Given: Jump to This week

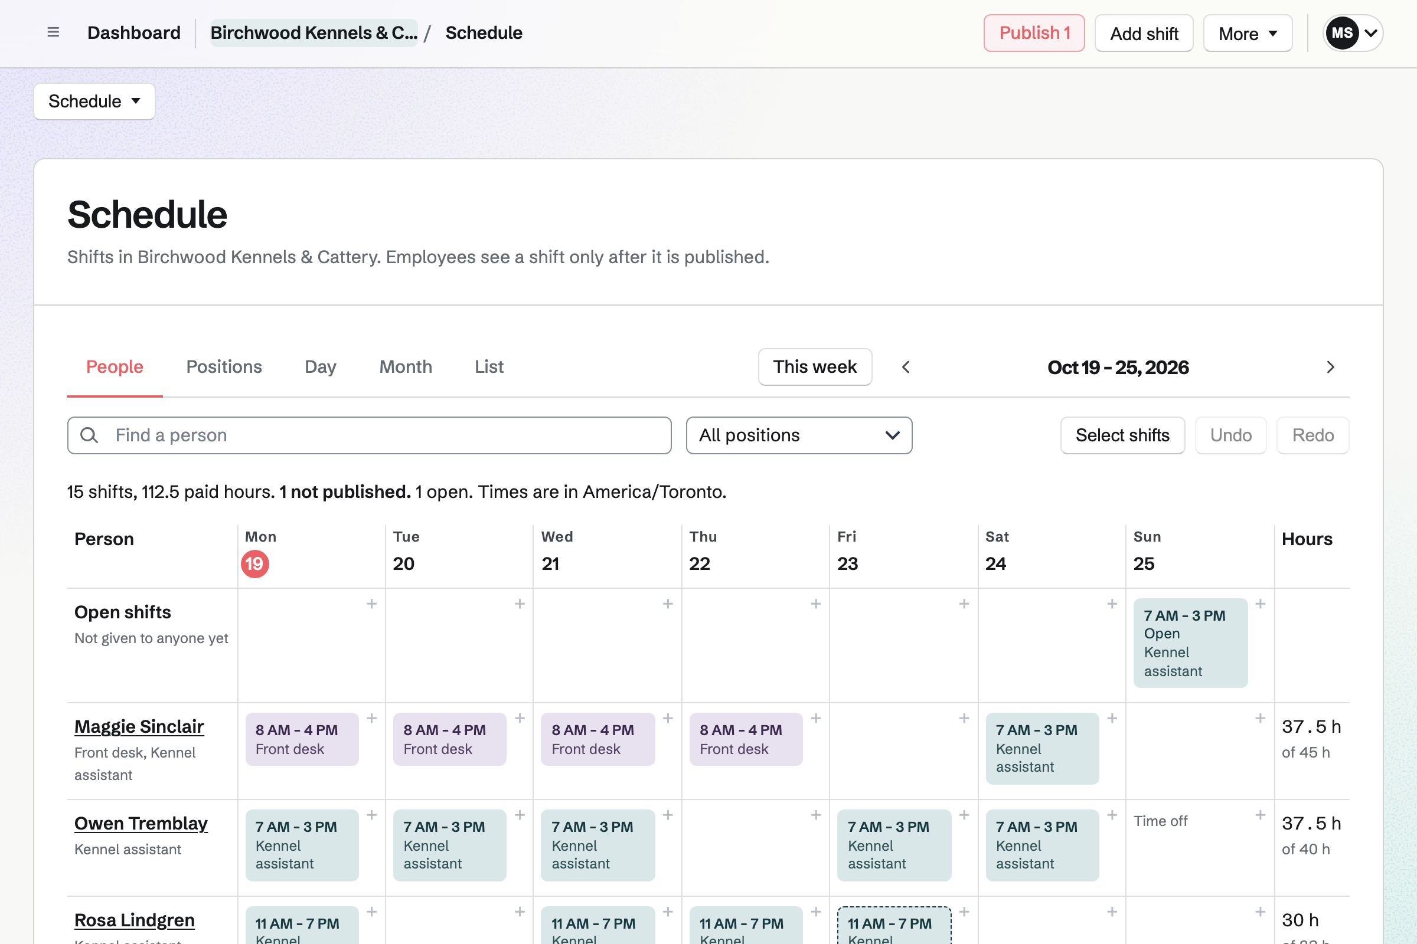Looking at the screenshot, I should (815, 367).
